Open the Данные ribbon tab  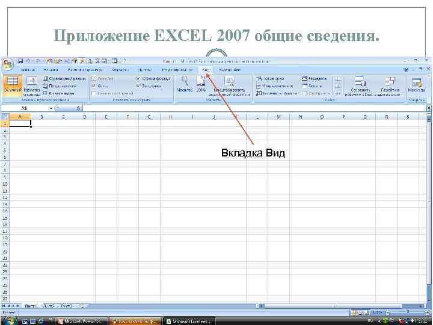click(x=145, y=70)
